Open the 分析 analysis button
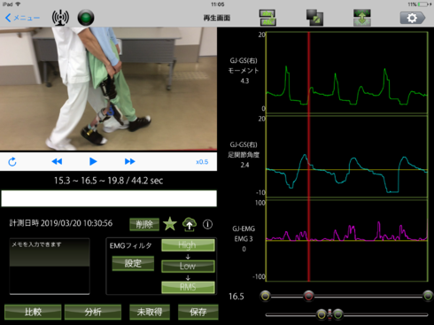434x325 pixels. (x=93, y=312)
